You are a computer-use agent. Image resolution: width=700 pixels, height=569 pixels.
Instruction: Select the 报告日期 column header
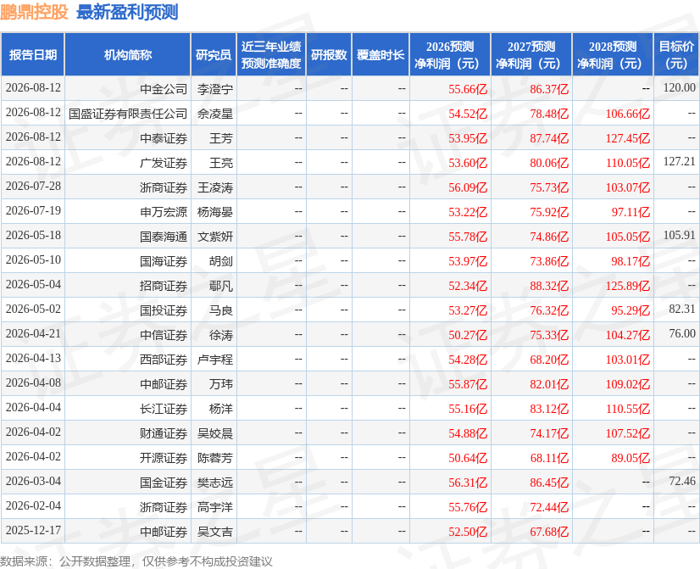coord(33,54)
